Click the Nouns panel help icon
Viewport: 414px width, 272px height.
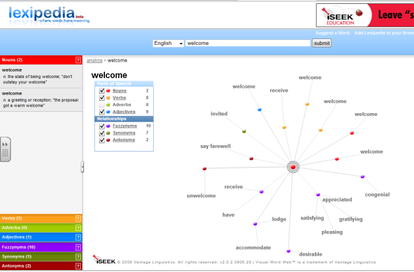[78, 60]
